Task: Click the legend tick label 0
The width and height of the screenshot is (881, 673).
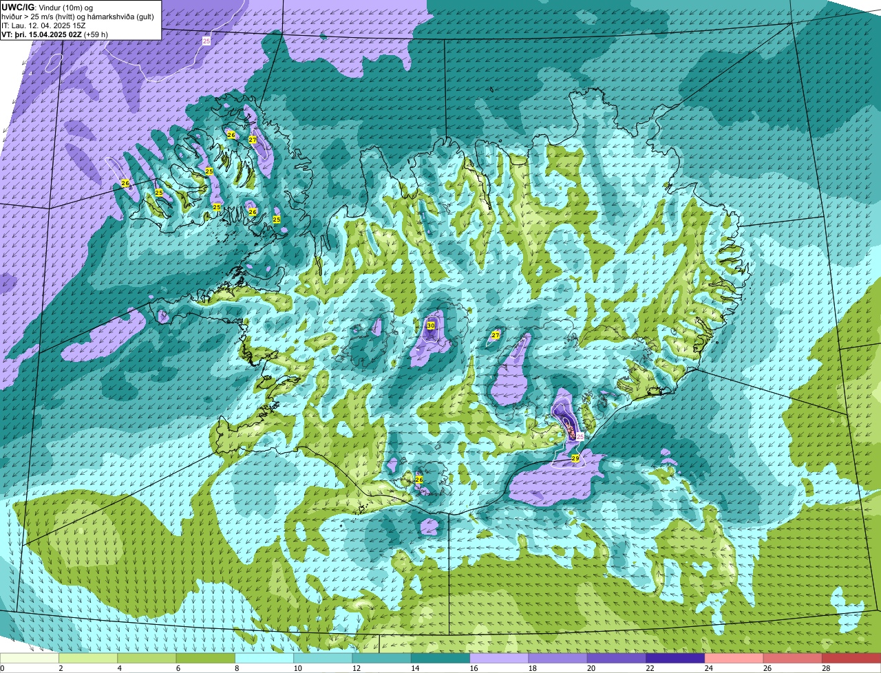Action: 2,668
